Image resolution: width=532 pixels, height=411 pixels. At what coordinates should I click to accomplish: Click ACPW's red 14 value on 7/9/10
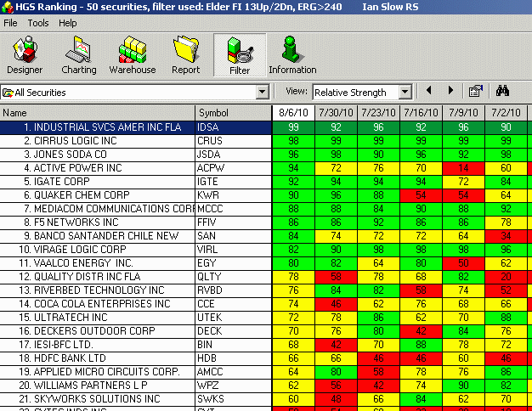tap(463, 168)
